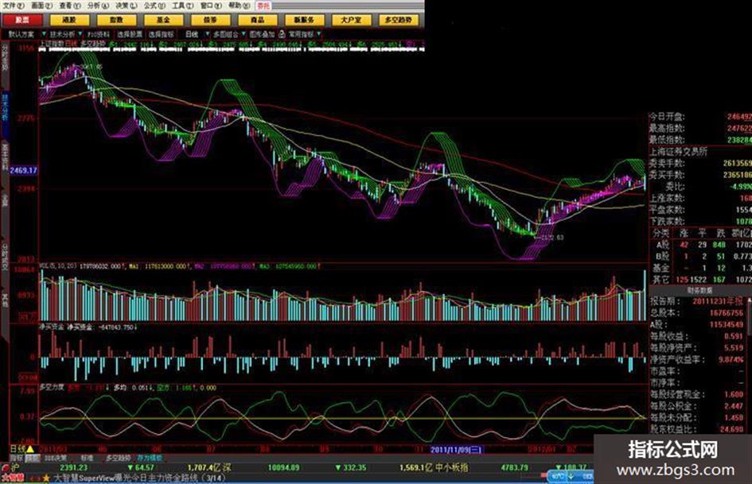Click the A股 row in the category table
Viewport: 752px width, 484px height.
pyautogui.click(x=700, y=245)
